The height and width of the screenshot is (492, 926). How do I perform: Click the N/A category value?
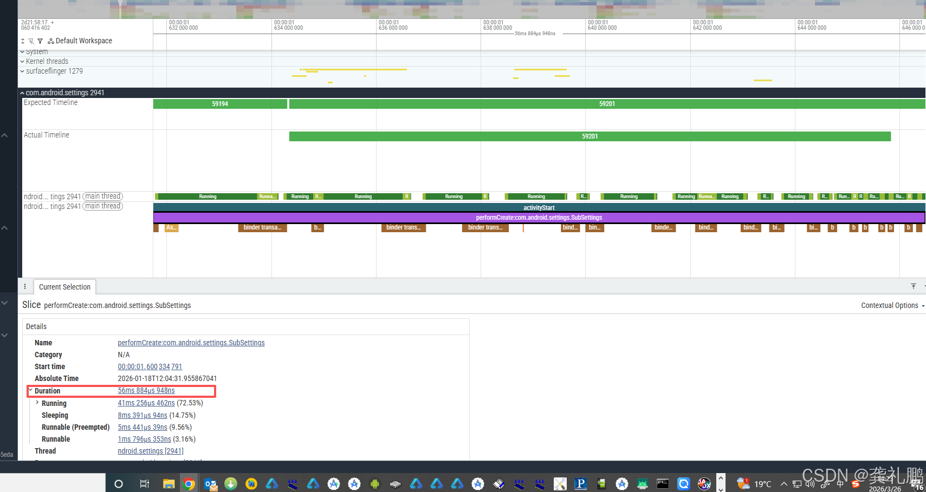[124, 355]
